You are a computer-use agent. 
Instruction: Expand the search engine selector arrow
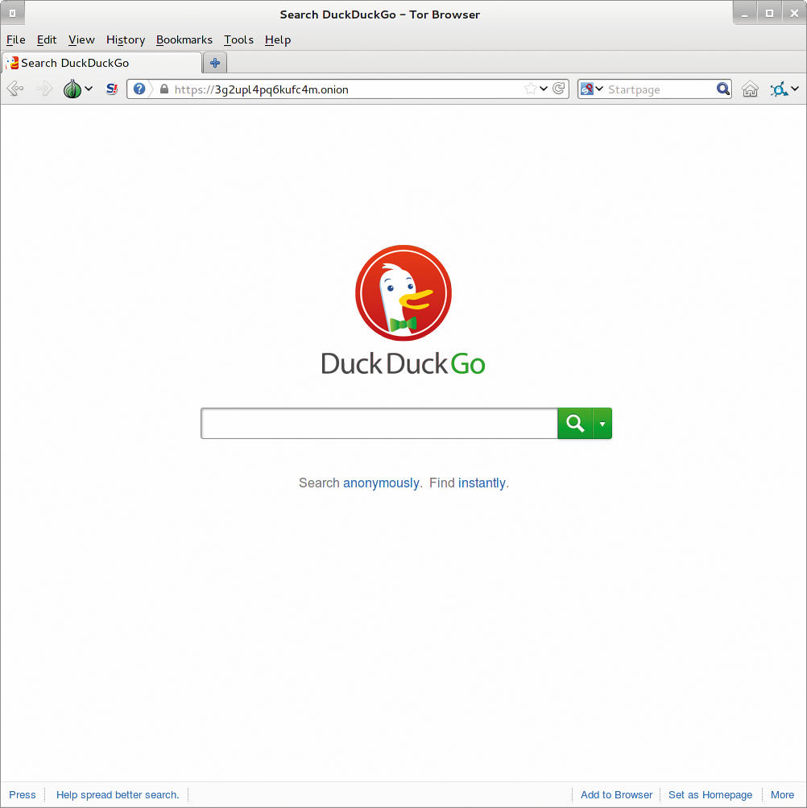[599, 89]
